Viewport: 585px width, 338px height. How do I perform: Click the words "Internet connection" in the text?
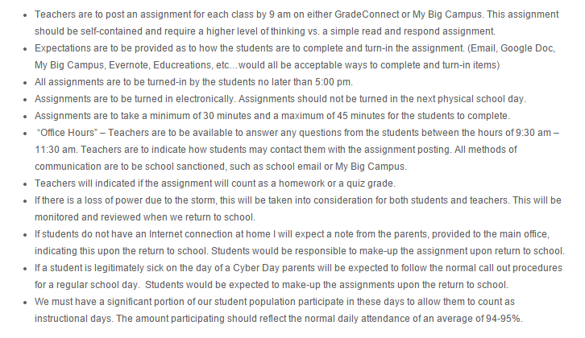pos(197,234)
